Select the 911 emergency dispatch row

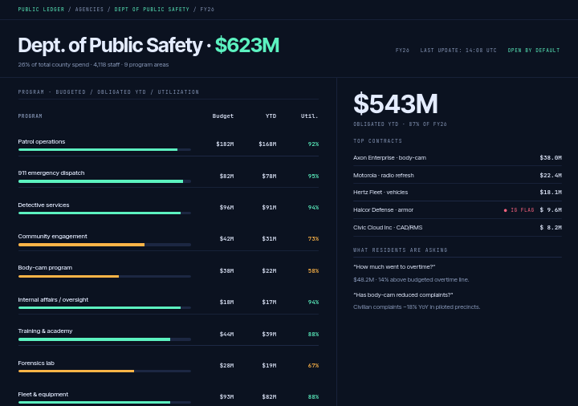(169, 176)
